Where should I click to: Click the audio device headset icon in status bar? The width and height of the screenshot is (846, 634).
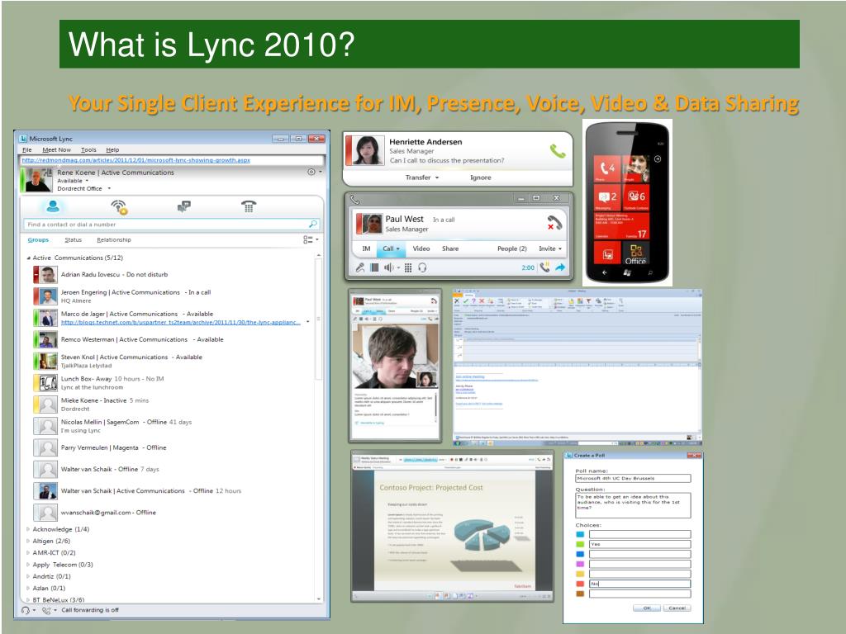tap(26, 610)
